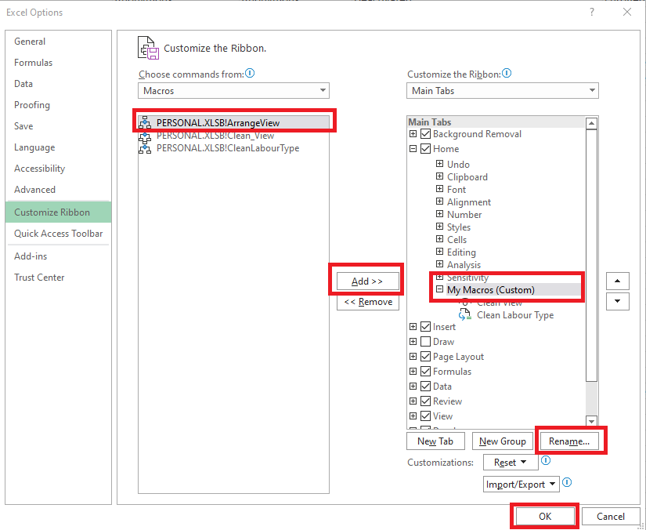Click the Move Down arrow button
This screenshot has height=530, width=646.
(x=618, y=301)
